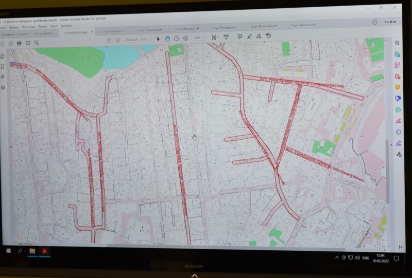This screenshot has width=412, height=278.
Task: Expand the page fit options dropdown
Action: [218, 37]
